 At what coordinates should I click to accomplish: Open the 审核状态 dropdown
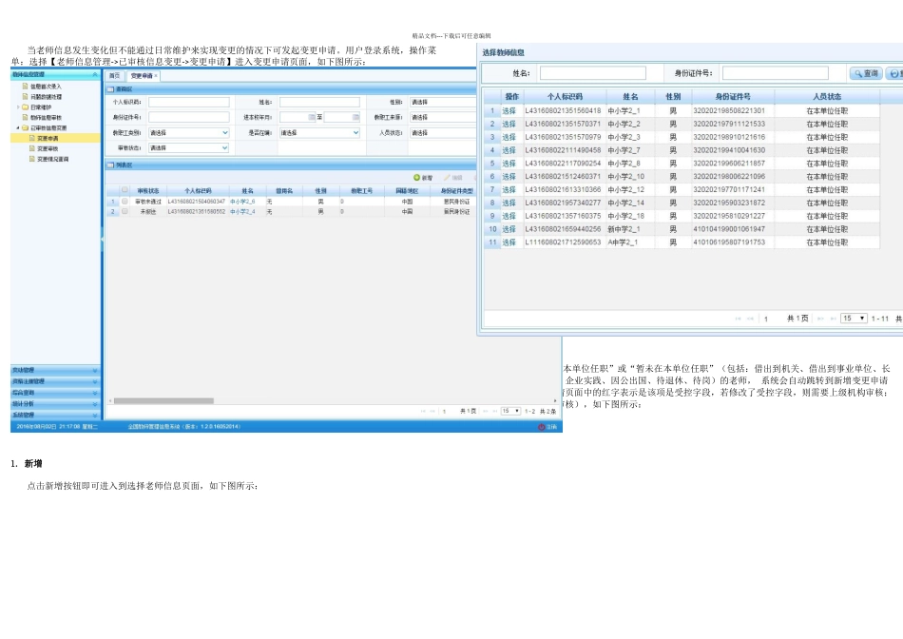[x=224, y=148]
